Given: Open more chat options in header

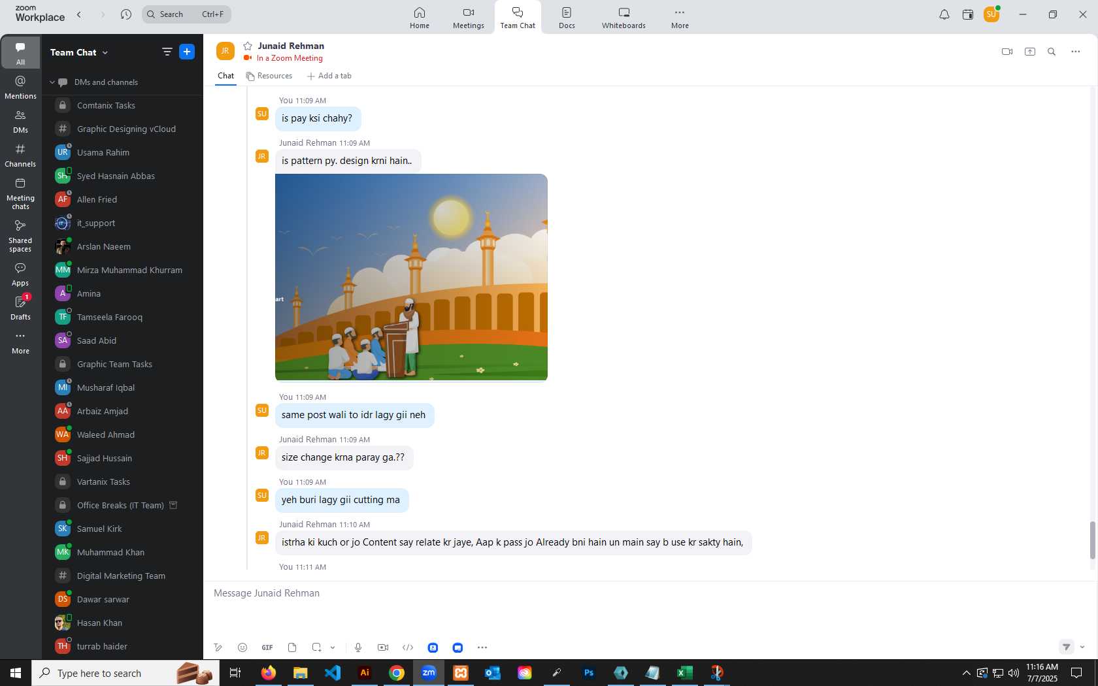Looking at the screenshot, I should 1076,52.
